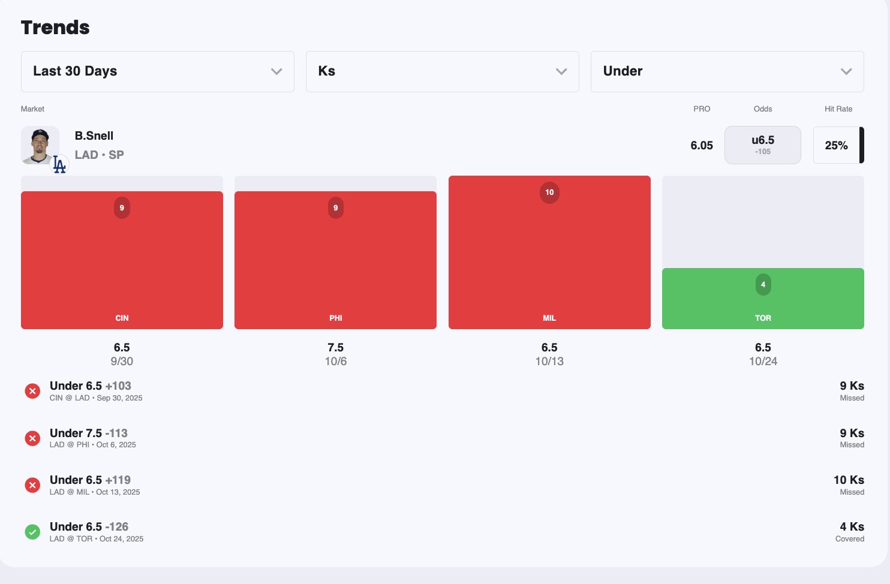The width and height of the screenshot is (890, 584).
Task: Click the red PHI game bar
Action: pyautogui.click(x=335, y=264)
